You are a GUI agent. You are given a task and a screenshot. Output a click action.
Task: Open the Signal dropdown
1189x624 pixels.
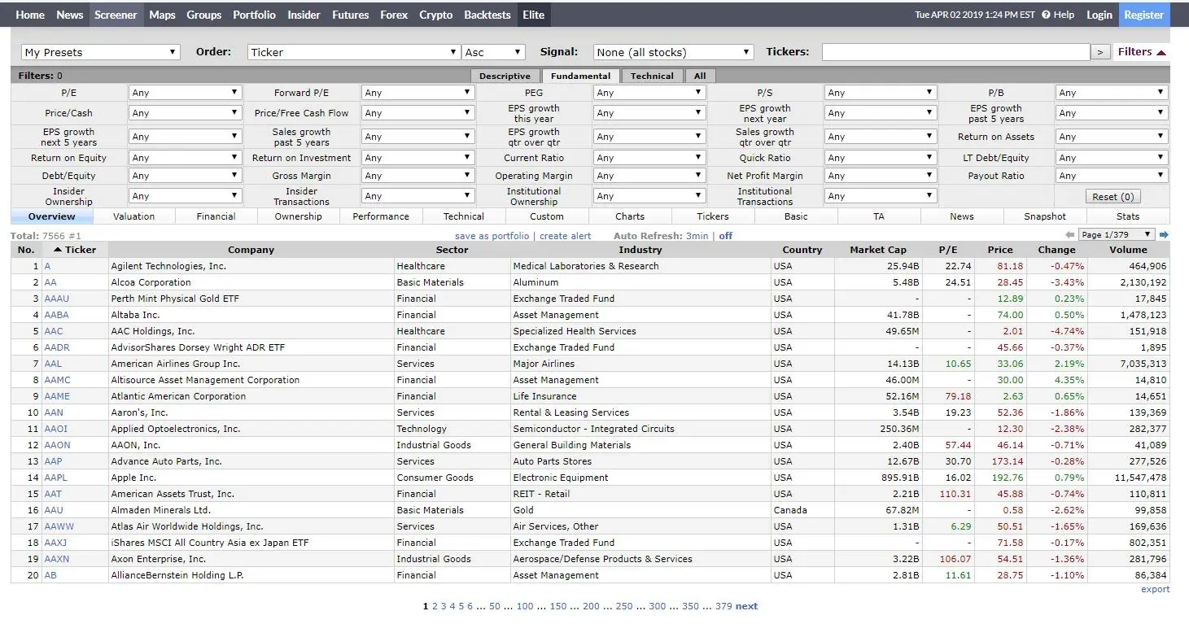674,52
